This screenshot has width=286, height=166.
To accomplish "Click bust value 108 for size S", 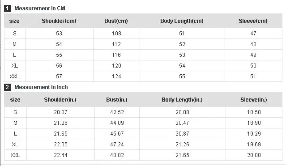I will [116, 34].
